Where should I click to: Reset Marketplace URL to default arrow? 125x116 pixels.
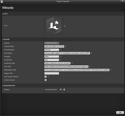[111, 70]
